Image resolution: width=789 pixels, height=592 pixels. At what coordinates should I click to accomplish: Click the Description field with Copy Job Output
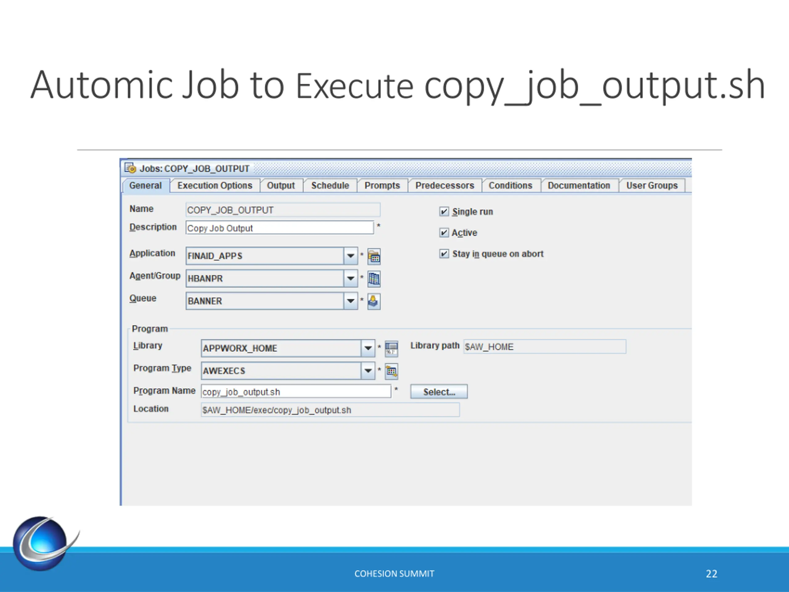coord(280,228)
